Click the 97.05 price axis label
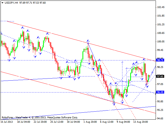The image size is (166, 124). [x=161, y=84]
